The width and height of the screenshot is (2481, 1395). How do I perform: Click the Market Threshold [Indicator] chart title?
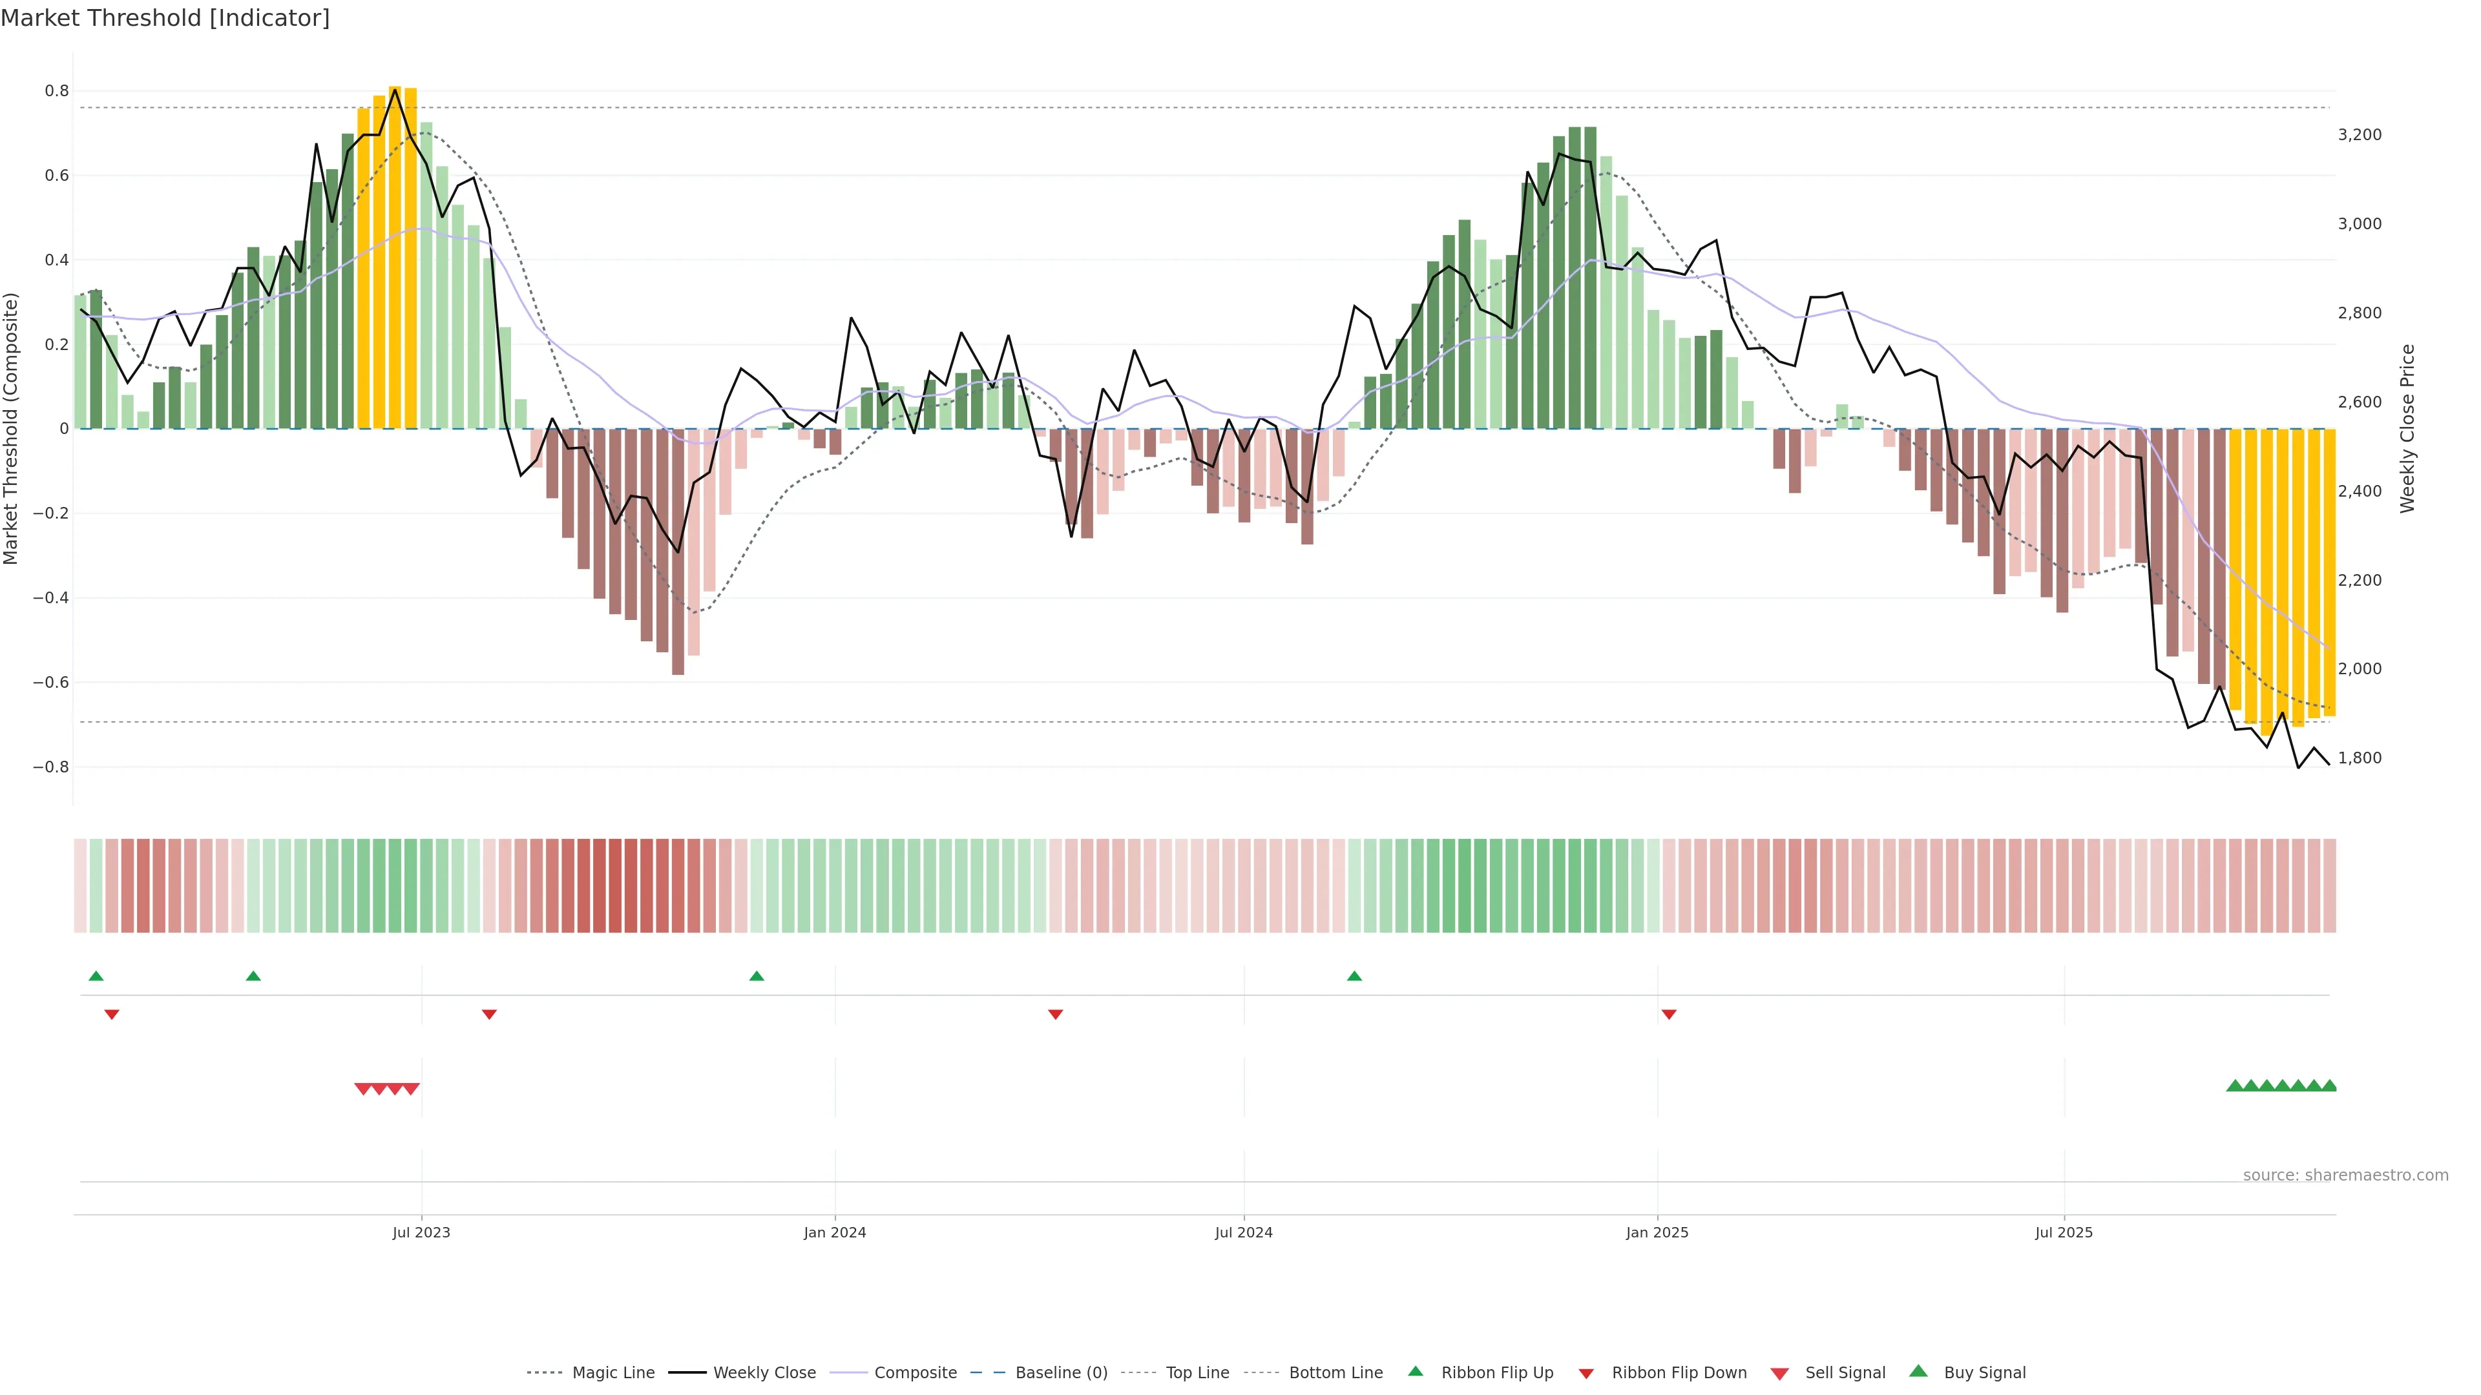(165, 18)
